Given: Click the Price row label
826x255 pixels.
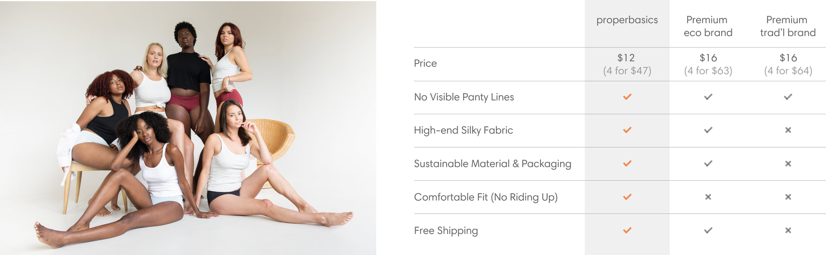Looking at the screenshot, I should pos(425,64).
